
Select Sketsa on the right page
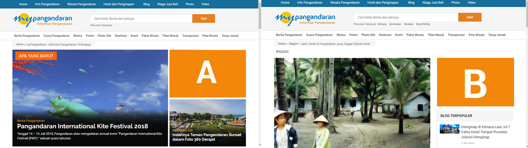(341, 35)
